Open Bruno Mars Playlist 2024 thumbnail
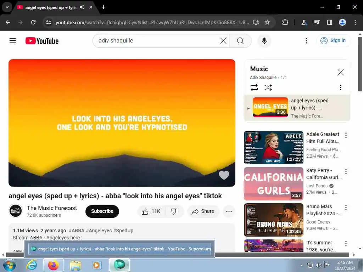Image resolution: width=363 pixels, height=272 pixels. (x=273, y=220)
